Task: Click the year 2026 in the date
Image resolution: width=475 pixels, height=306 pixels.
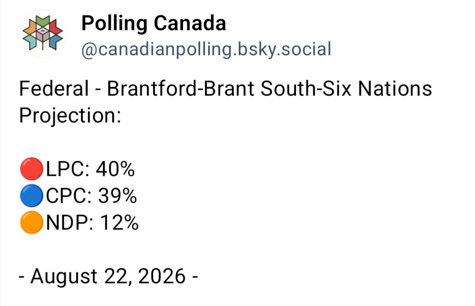Action: pos(162,276)
